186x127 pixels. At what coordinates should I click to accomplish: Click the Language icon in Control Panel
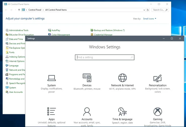(x=7, y=65)
